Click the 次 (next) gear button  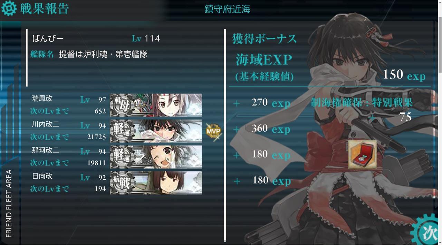(x=427, y=230)
